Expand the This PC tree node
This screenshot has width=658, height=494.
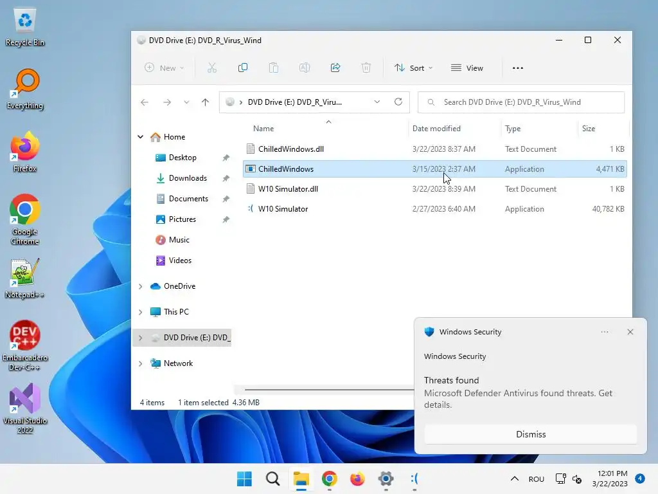141,312
